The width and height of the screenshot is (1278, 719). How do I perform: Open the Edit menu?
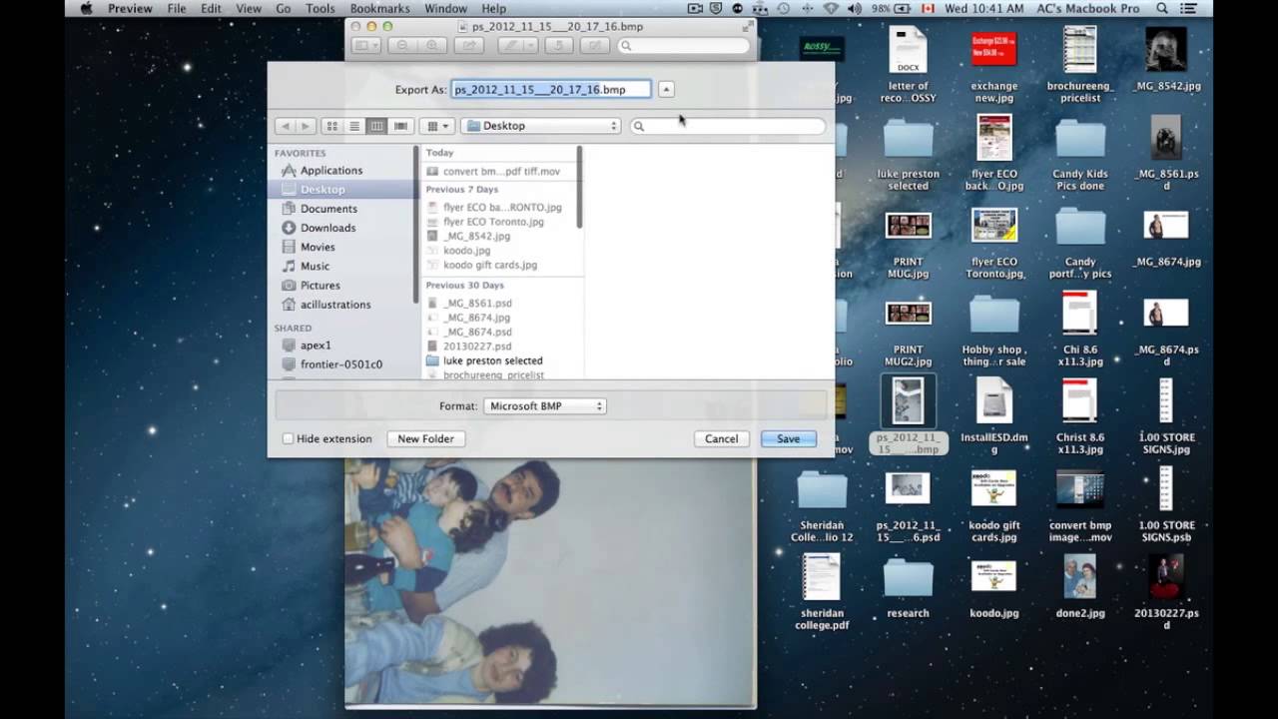click(211, 9)
